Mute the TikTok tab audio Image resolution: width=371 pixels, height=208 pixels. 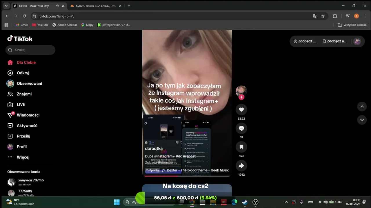click(x=57, y=6)
